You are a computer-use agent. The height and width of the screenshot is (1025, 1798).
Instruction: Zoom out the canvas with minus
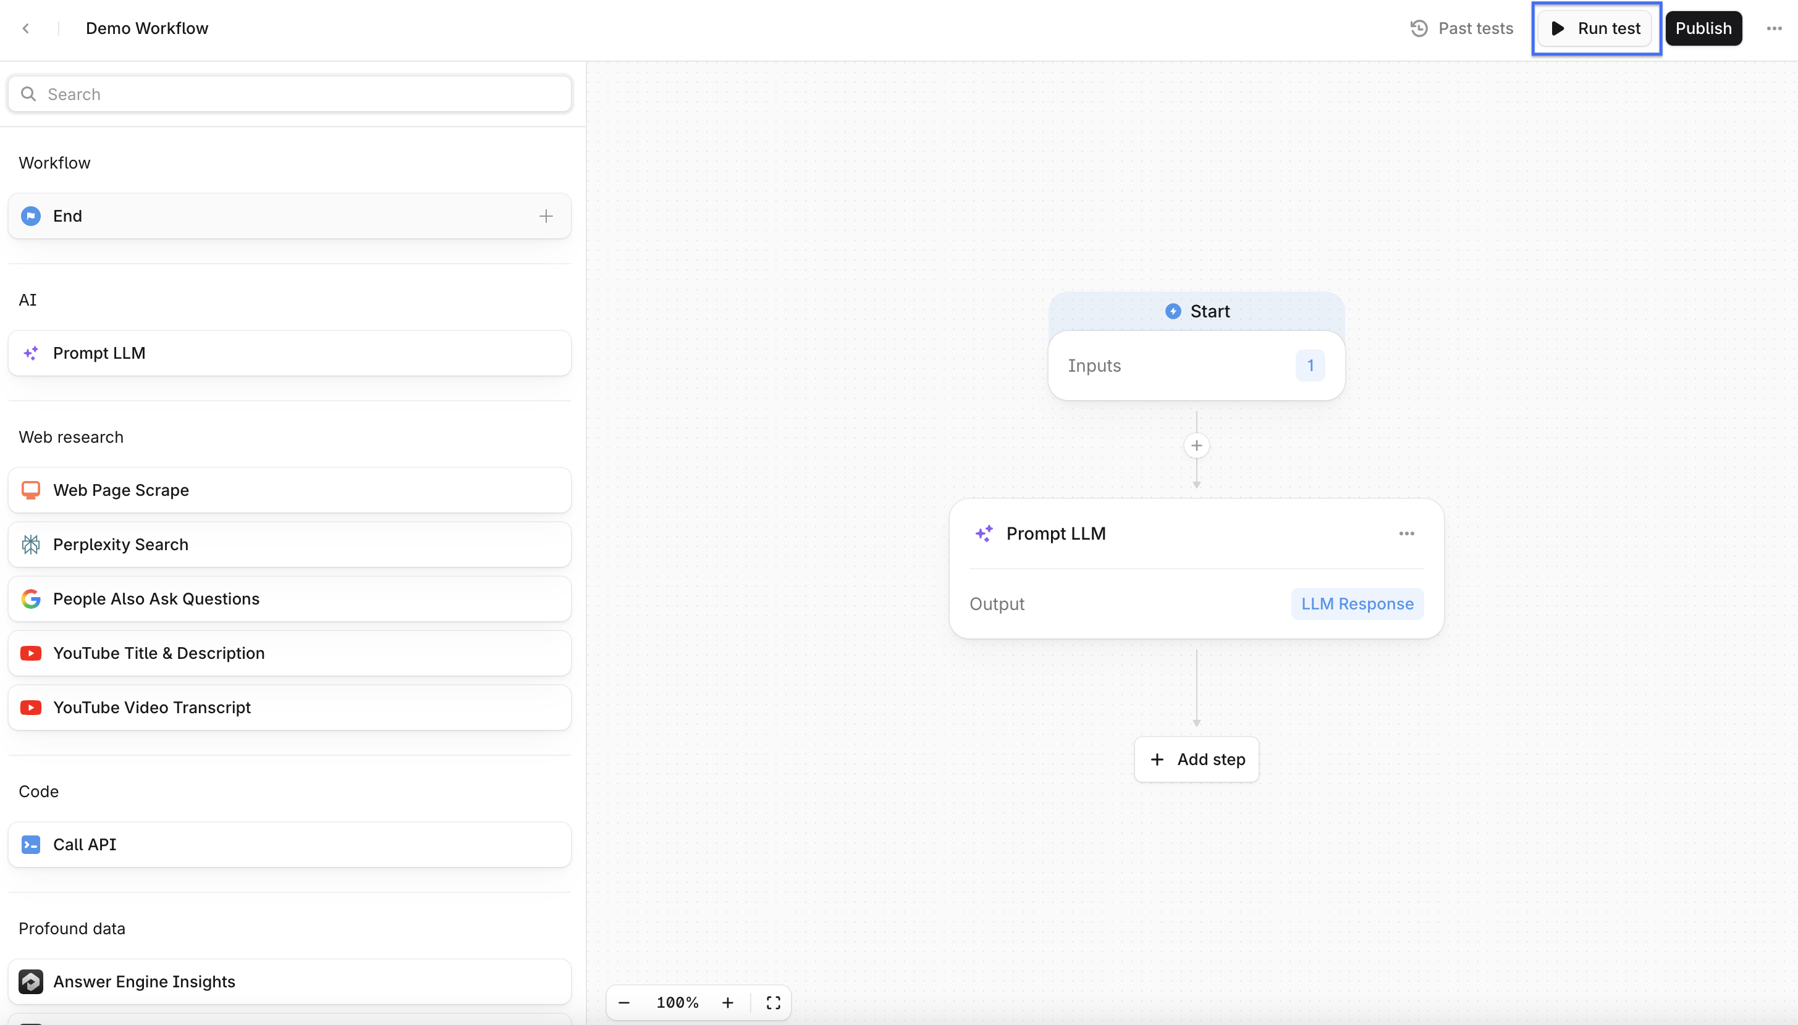pos(624,1003)
